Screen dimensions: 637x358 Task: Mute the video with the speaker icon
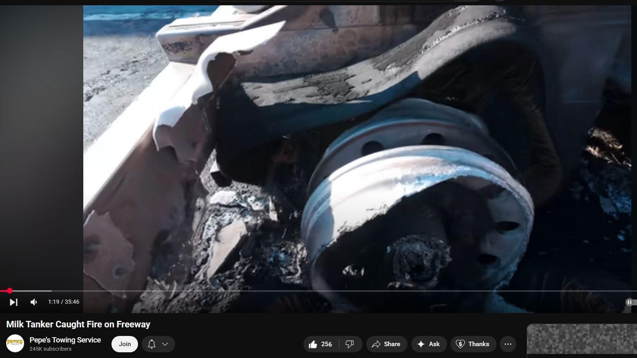click(x=34, y=302)
